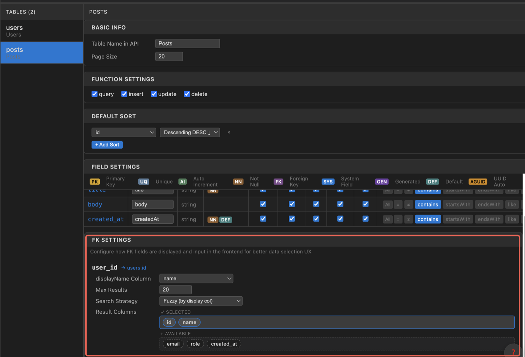Toggle the insert function checkbox
Viewport: 525px width, 357px height.
124,94
